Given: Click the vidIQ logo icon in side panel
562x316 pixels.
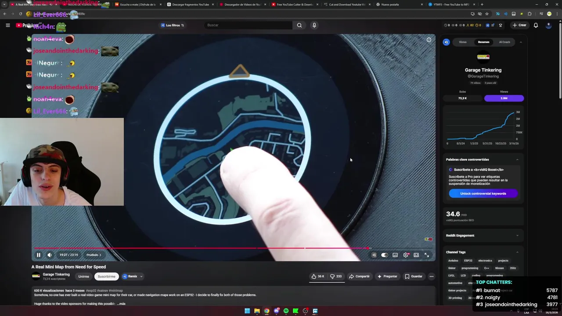Looking at the screenshot, I should tap(447, 42).
